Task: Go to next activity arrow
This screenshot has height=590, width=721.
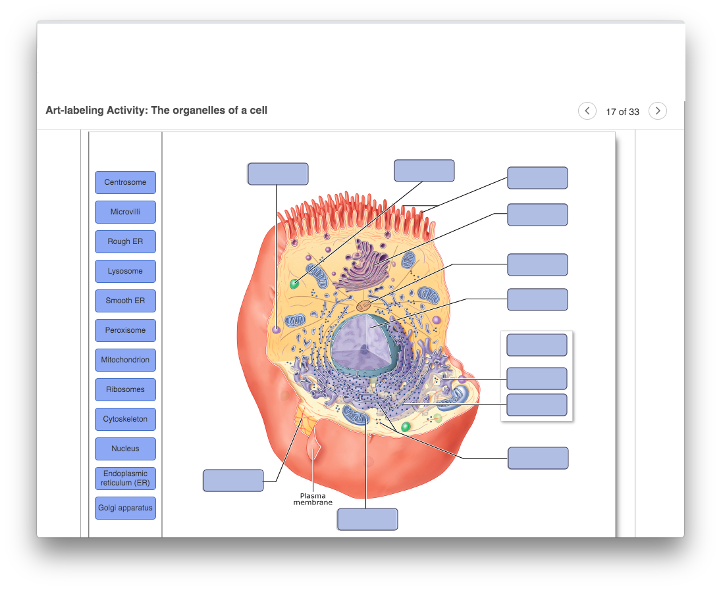Action: click(658, 111)
